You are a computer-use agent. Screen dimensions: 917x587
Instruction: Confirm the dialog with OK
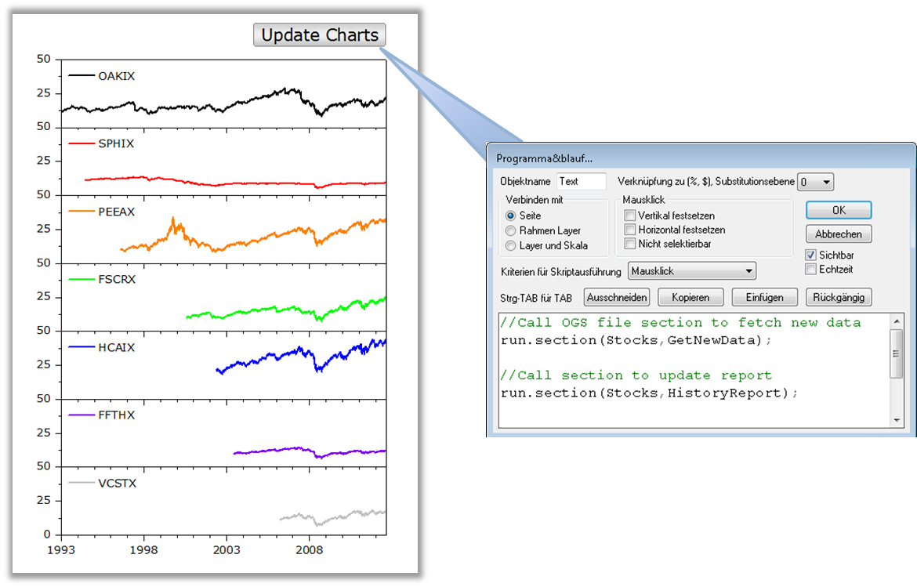tap(839, 211)
